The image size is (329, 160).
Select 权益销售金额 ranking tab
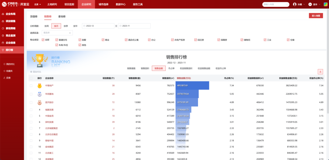coord(204,69)
